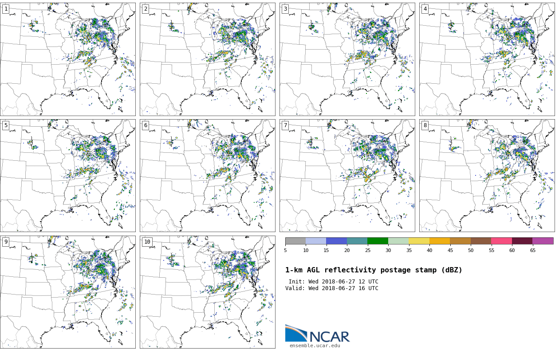Open ensemble member 7 reflectivity map

[347, 175]
